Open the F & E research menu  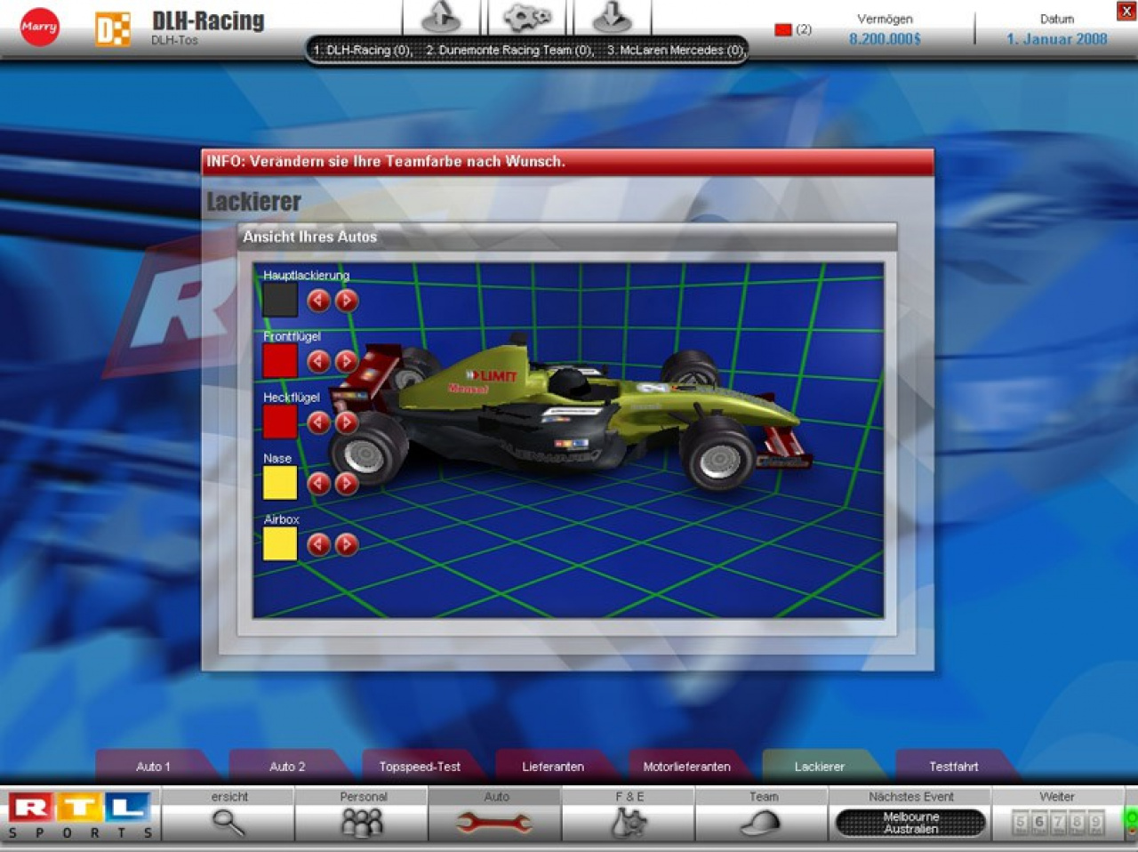[x=629, y=815]
